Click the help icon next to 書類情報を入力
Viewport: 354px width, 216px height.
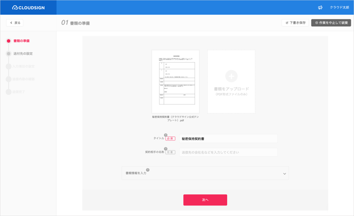coord(148,170)
